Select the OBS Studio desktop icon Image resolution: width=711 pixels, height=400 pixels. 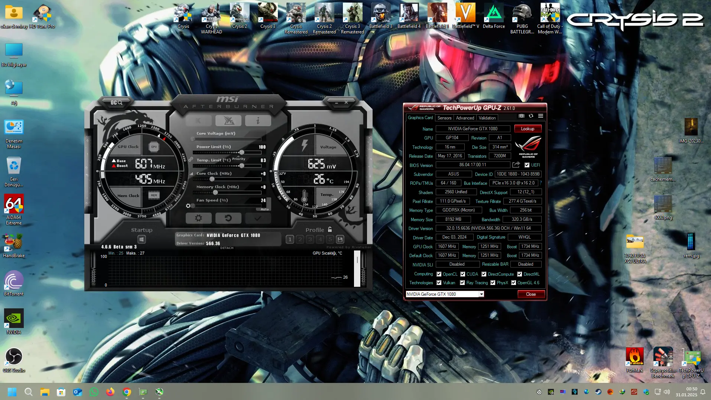click(14, 360)
